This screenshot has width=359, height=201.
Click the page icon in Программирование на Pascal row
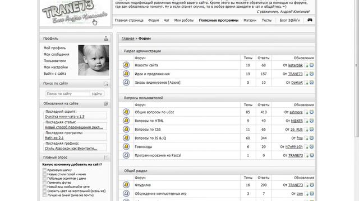point(306,156)
